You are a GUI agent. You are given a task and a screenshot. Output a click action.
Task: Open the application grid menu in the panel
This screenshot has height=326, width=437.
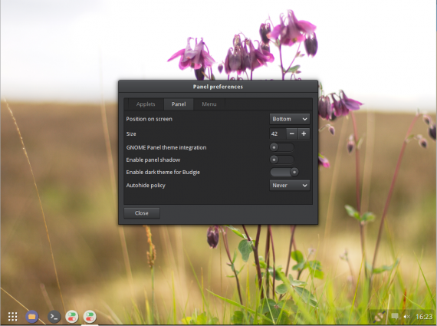coord(12,317)
